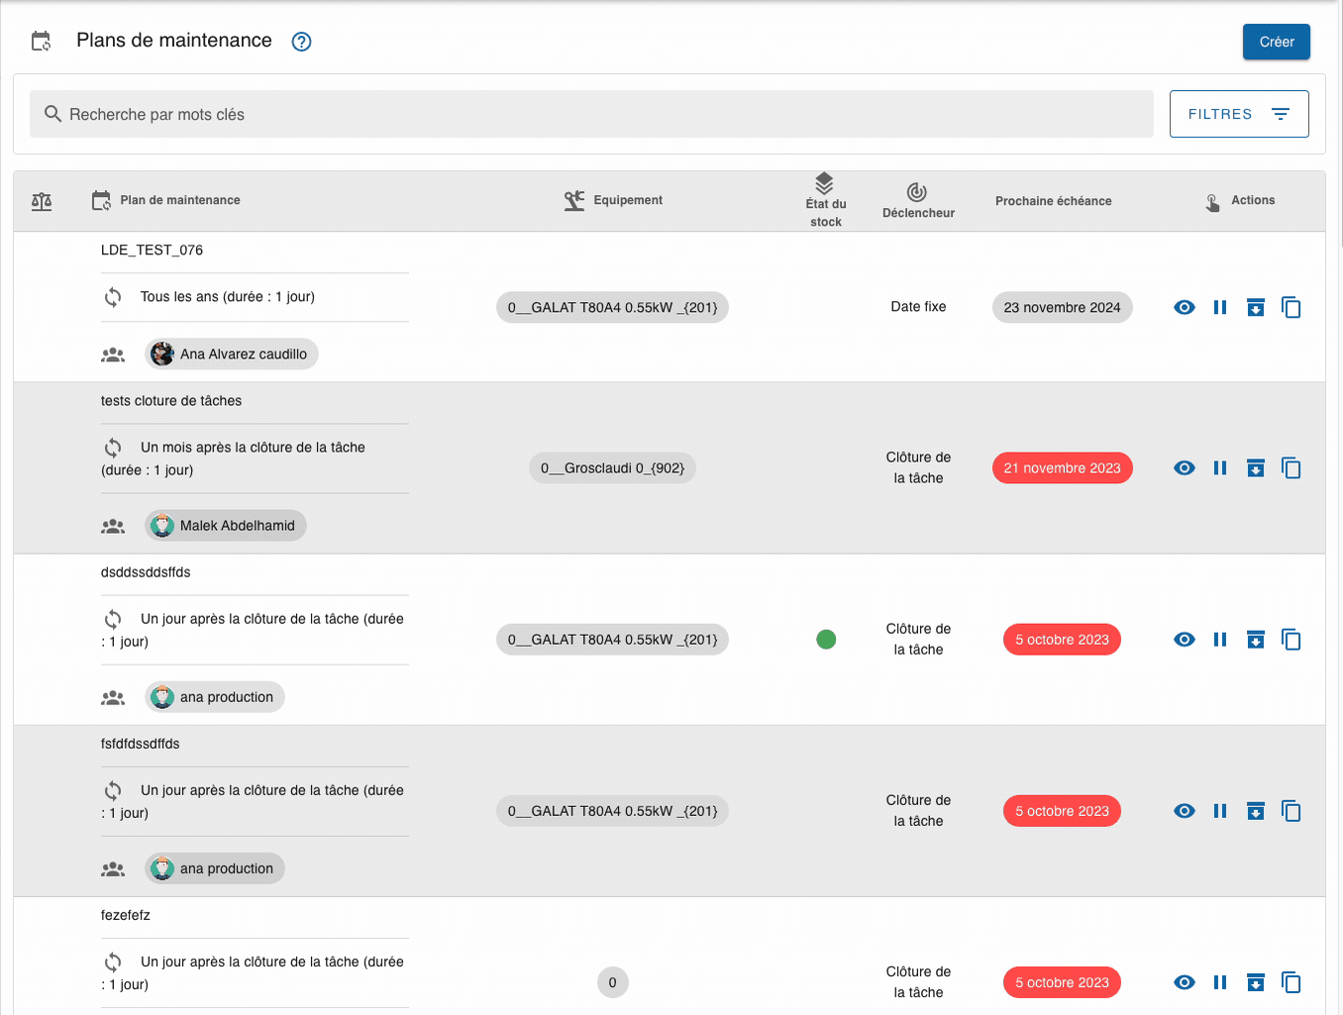Click the balance scale column icon
Image resolution: width=1343 pixels, height=1015 pixels.
42,201
